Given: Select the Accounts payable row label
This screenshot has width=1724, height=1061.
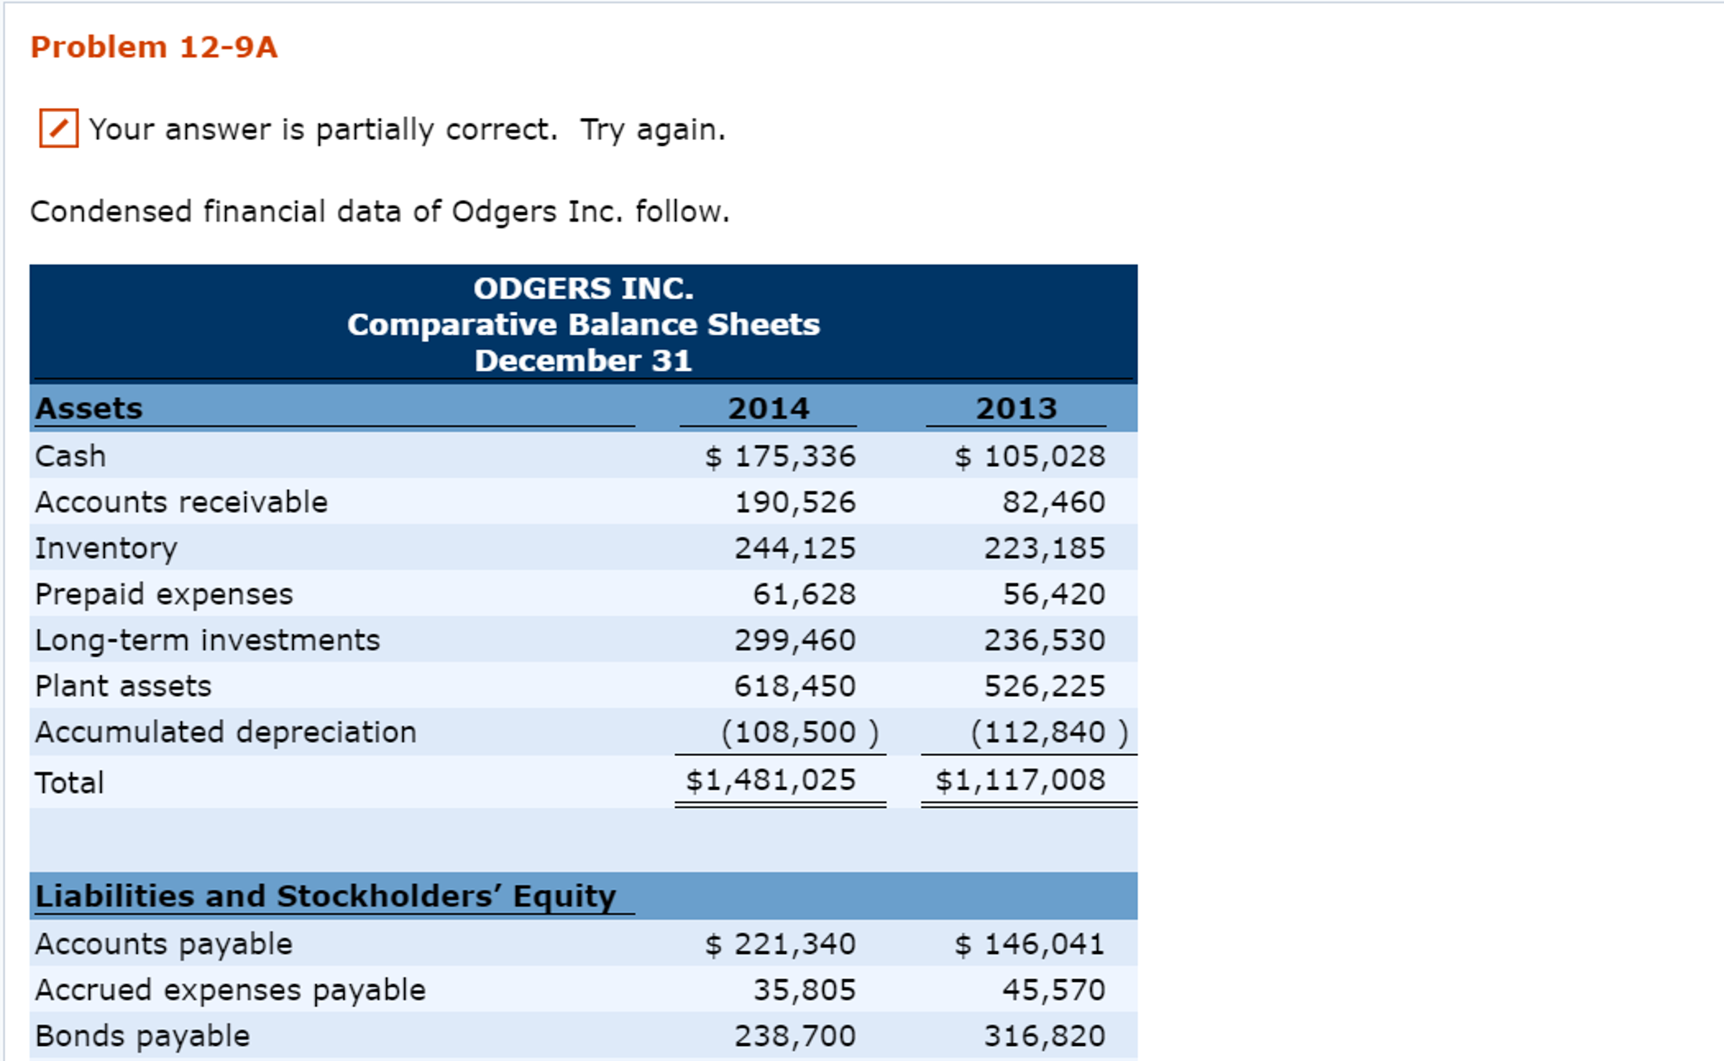Looking at the screenshot, I should [163, 944].
